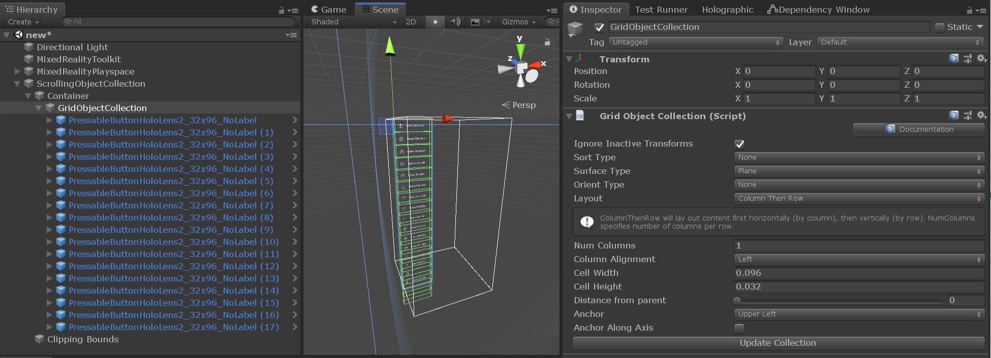Open the Sort Type dropdown
This screenshot has width=991, height=358.
(859, 157)
